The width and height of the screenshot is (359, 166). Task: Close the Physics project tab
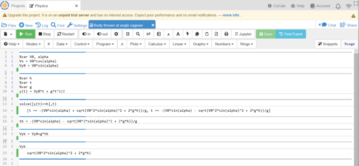coord(76,6)
